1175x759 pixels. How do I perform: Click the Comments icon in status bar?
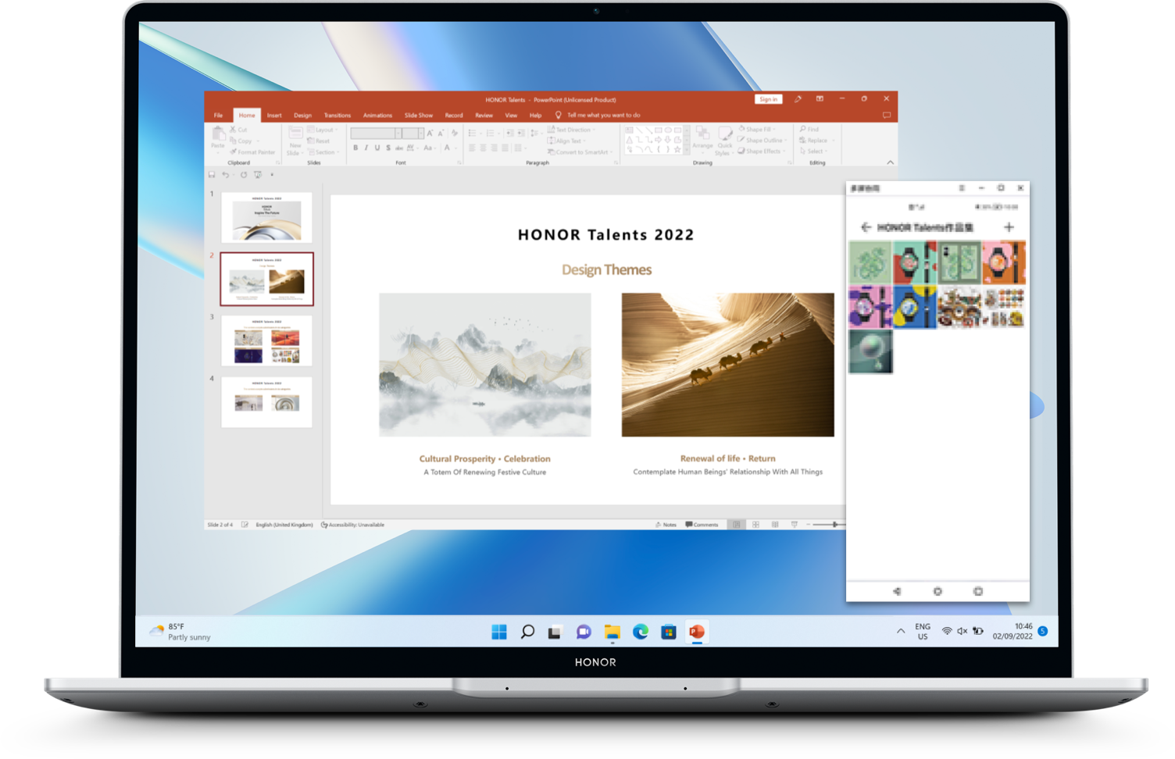(702, 525)
